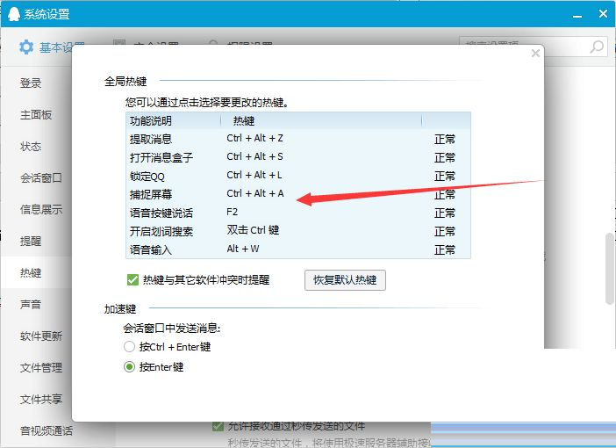
Task: Select 状态 in the sidebar
Action: 31,147
